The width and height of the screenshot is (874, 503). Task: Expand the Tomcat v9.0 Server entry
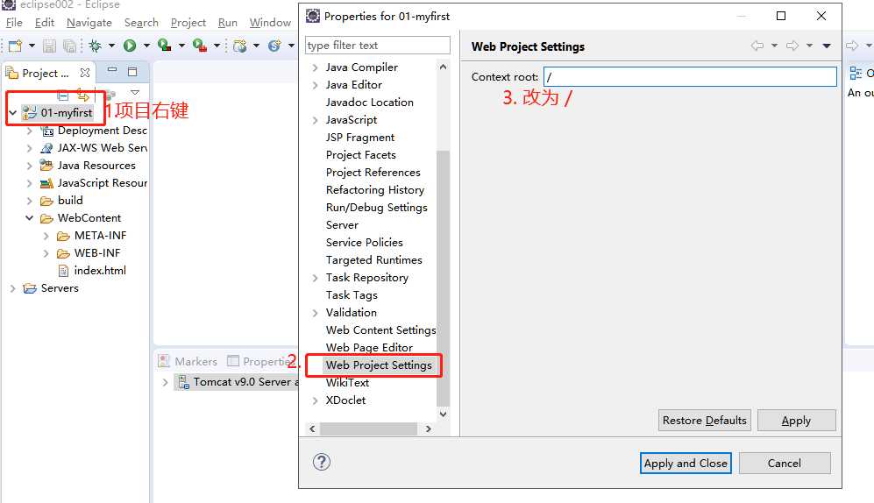(x=165, y=382)
